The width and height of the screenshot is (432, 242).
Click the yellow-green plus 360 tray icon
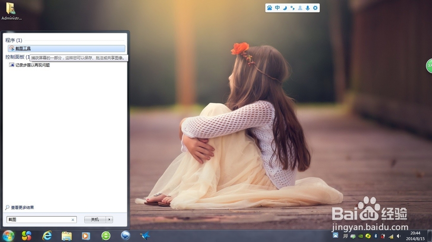coord(368,236)
